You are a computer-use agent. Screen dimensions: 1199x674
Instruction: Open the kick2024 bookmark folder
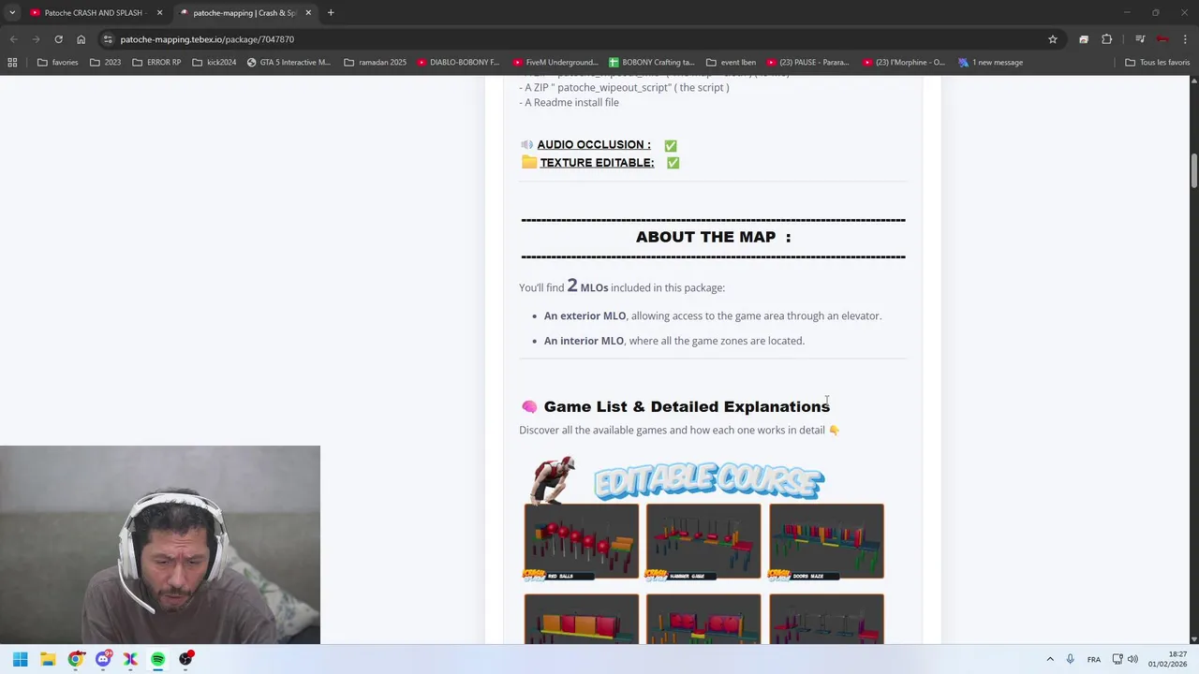coord(214,63)
